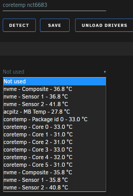133x196 pixels.
Task: Select nvme Composite 35.8 °C sensor
Action: (x=55, y=172)
